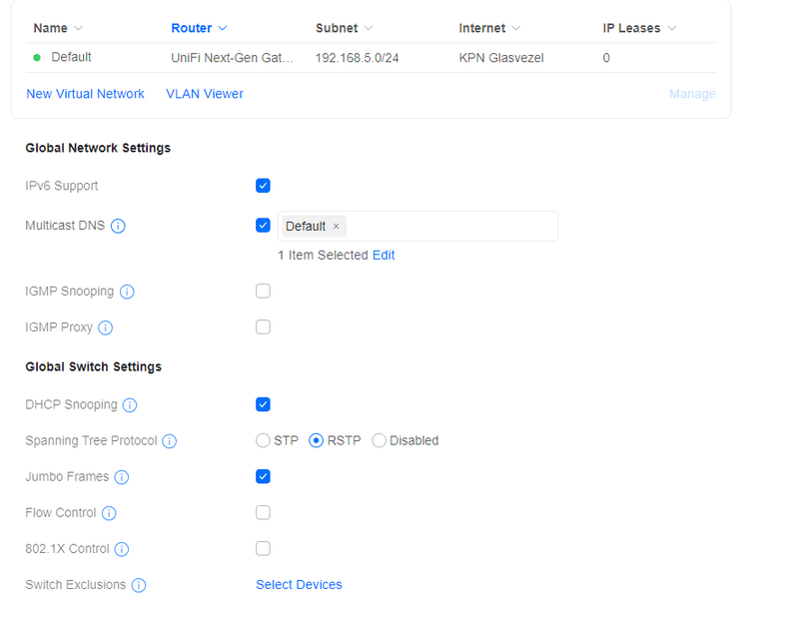Viewport: 799px width, 625px height.
Task: Choose Select Devices for Switch Exclusions
Action: [299, 585]
